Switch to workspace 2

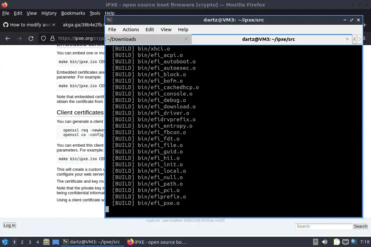(x=22, y=242)
